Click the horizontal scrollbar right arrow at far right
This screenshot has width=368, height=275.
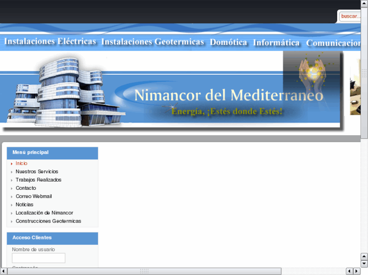point(357,271)
